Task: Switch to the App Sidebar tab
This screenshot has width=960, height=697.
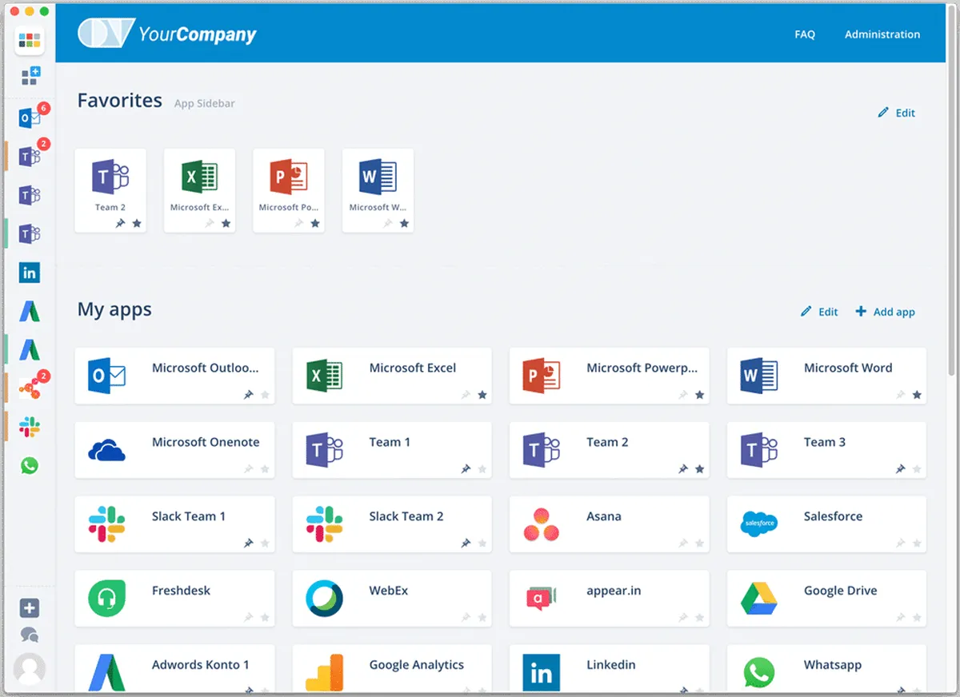Action: tap(205, 103)
